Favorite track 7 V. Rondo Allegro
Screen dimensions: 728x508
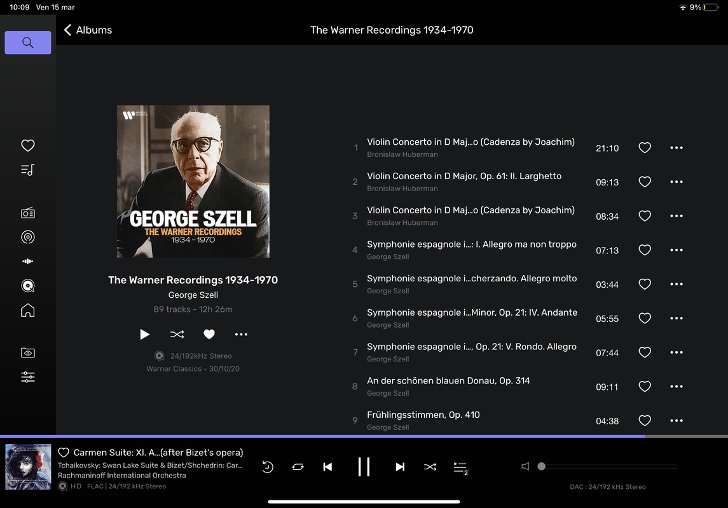tap(645, 352)
